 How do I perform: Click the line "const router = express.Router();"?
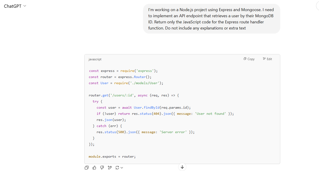coord(120,77)
